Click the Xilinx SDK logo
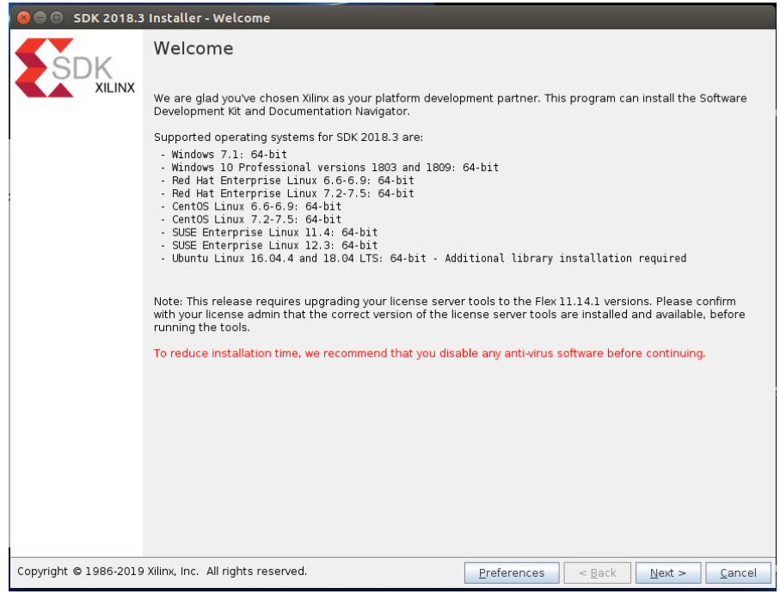Screen dimensions: 780x594 75,68
